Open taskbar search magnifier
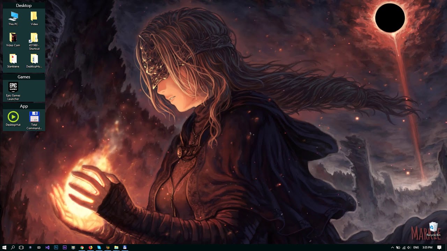This screenshot has width=447, height=251. [13, 248]
